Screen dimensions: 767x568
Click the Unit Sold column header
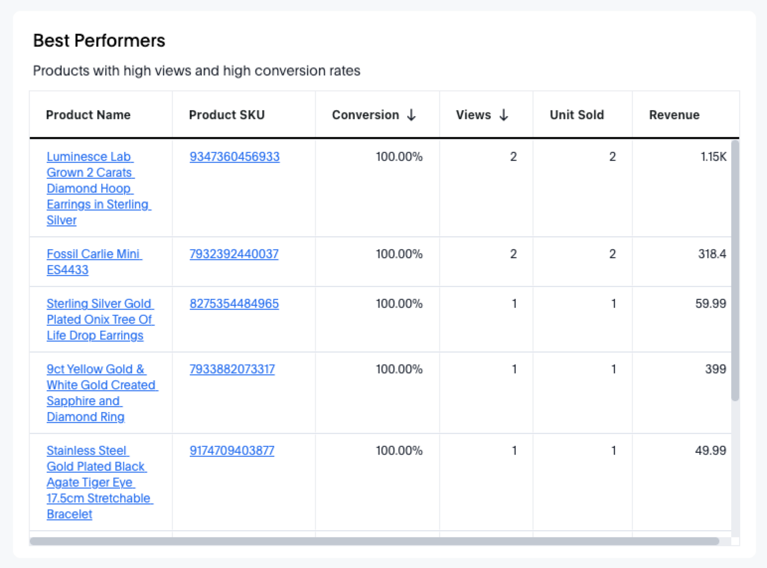point(576,115)
